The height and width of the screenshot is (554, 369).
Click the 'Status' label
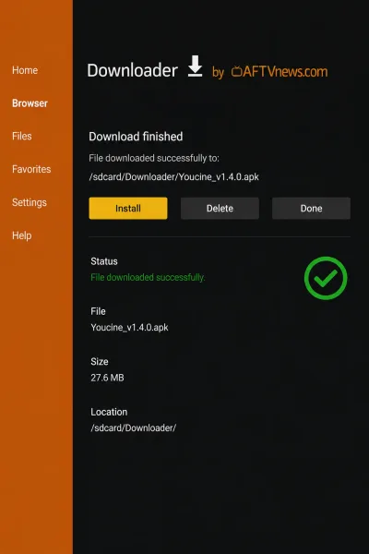tap(104, 261)
